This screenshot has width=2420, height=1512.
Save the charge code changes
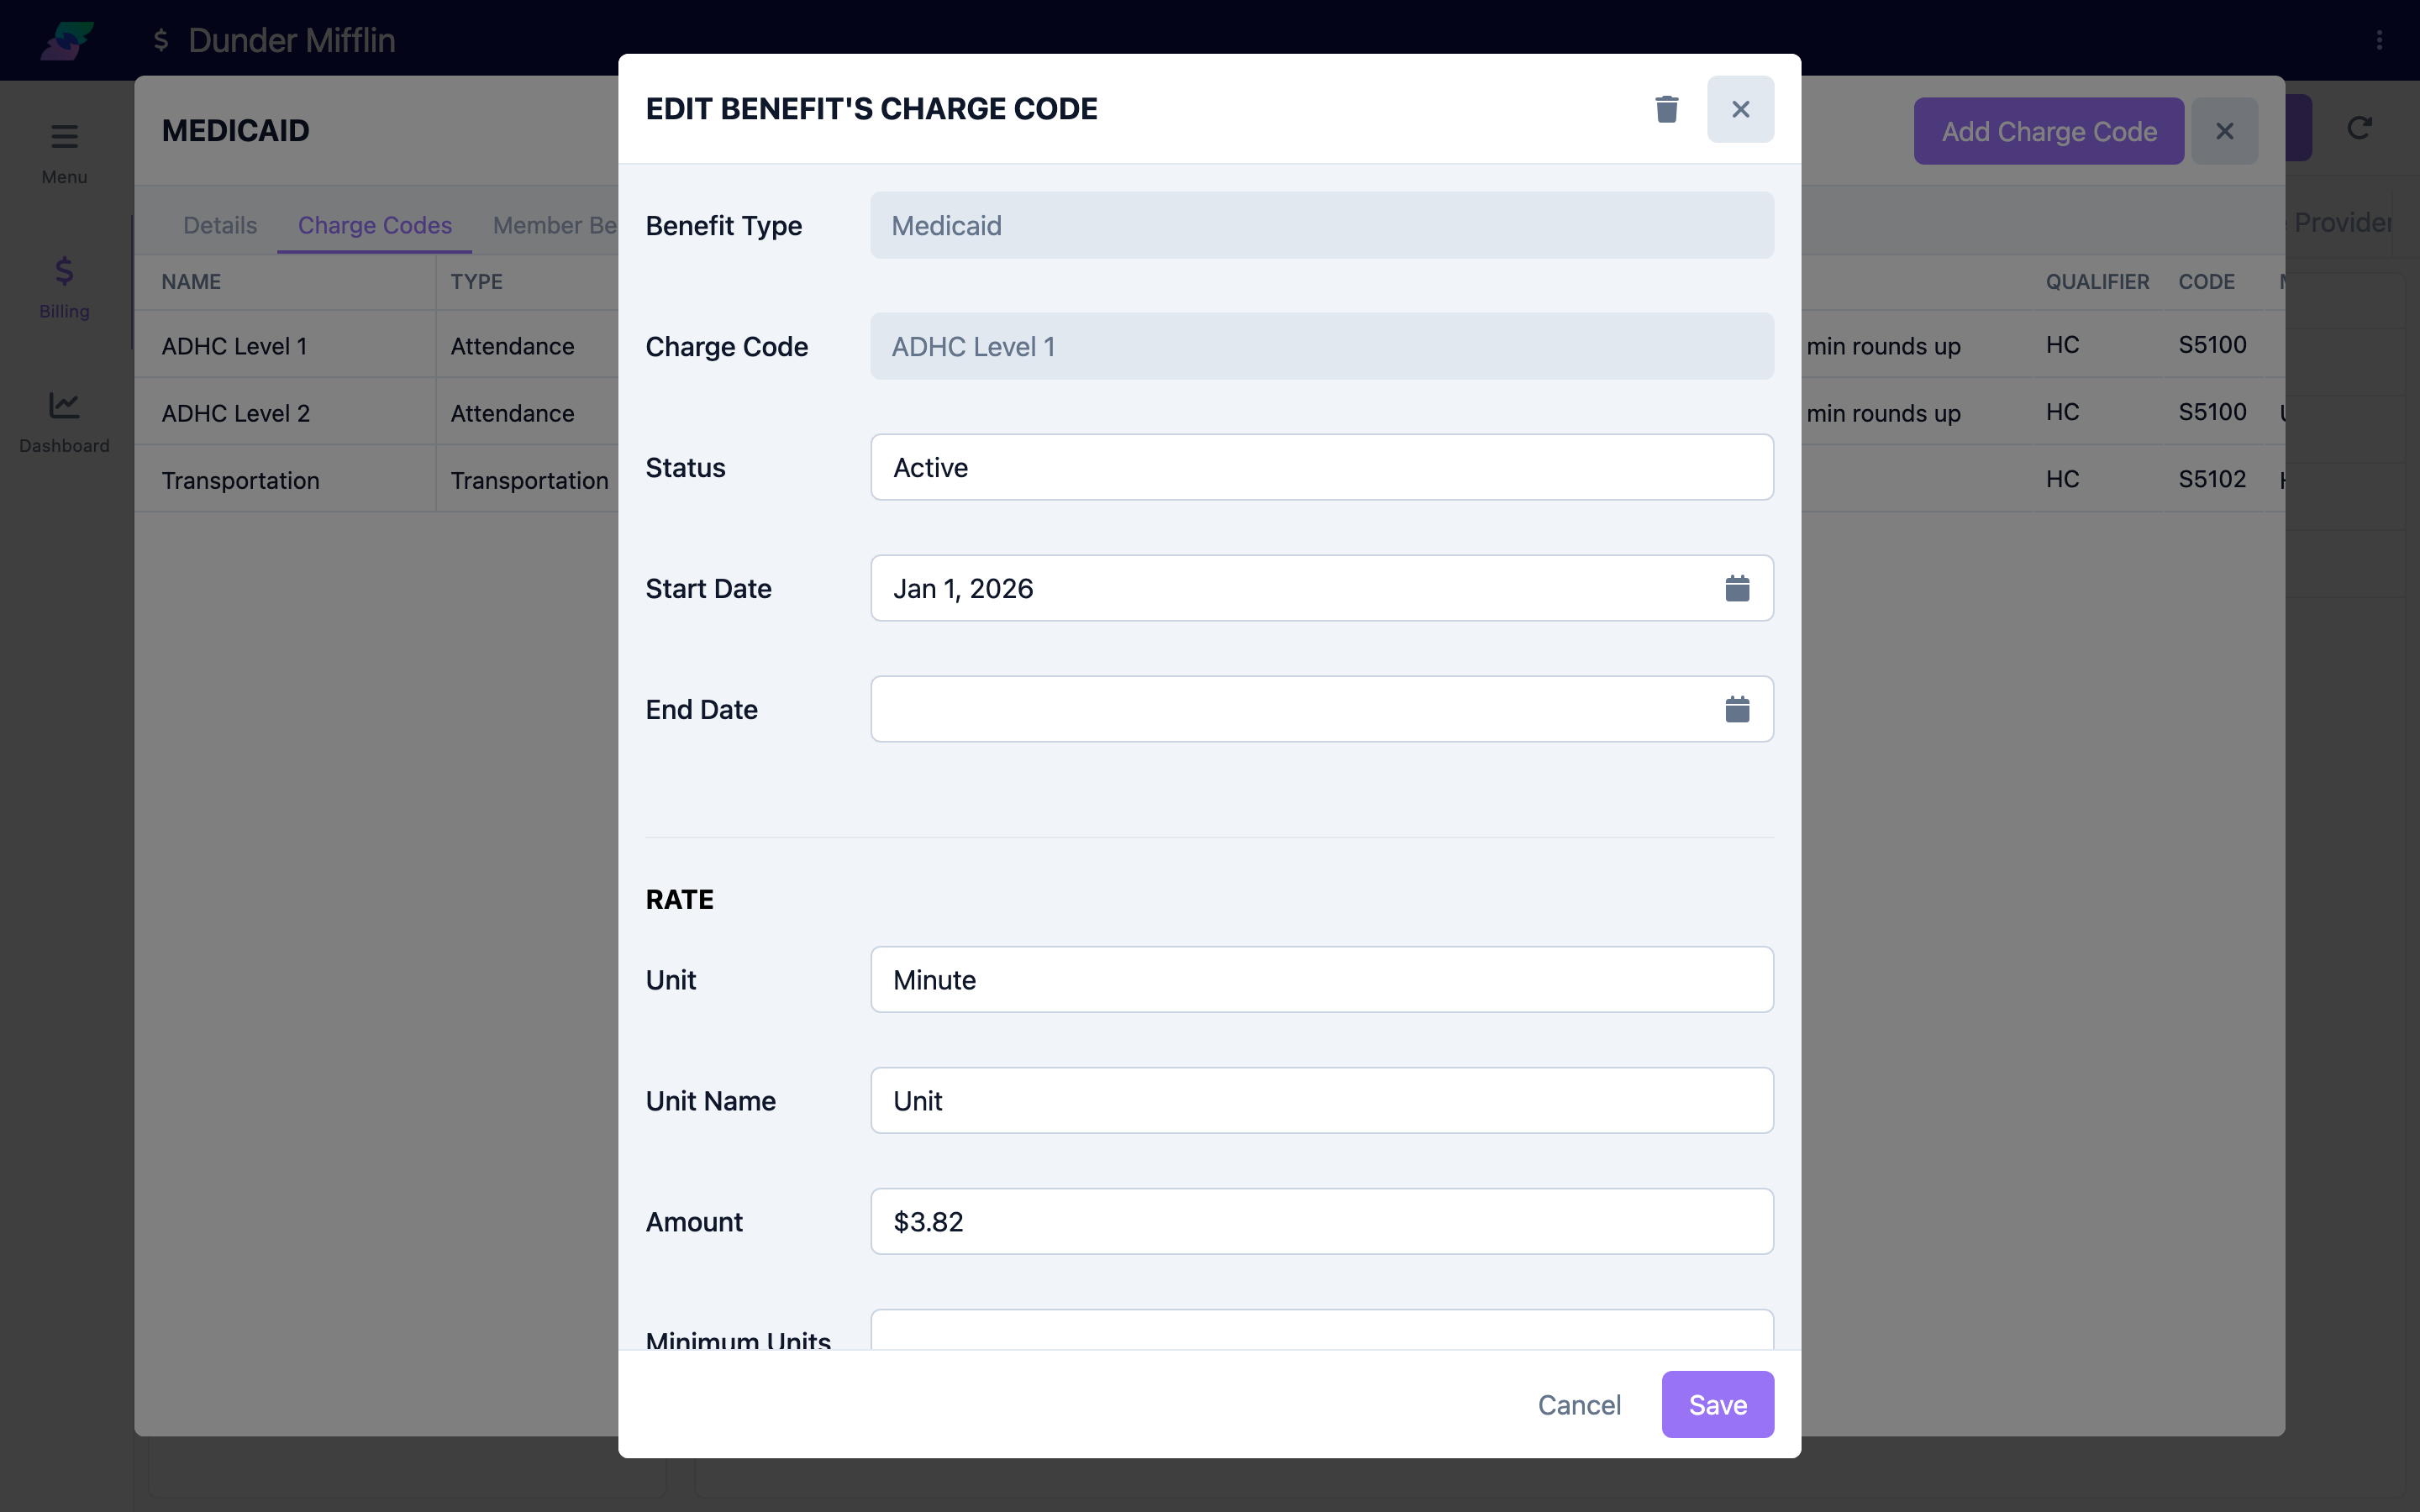click(1717, 1404)
